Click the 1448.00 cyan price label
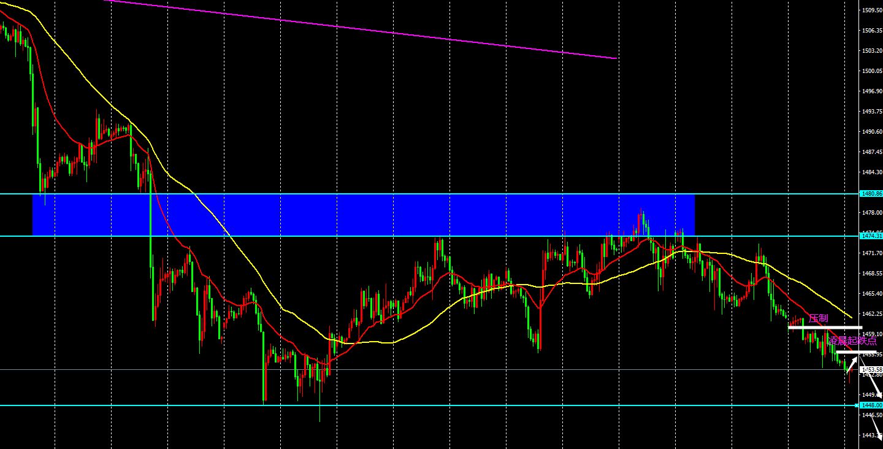The width and height of the screenshot is (883, 449). click(871, 405)
